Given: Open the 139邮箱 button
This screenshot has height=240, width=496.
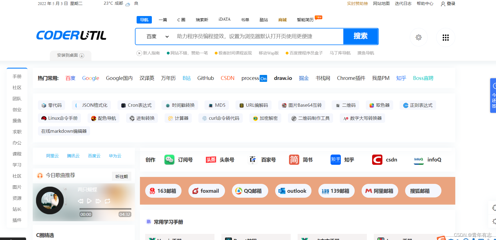Looking at the screenshot, I should pyautogui.click(x=336, y=191).
